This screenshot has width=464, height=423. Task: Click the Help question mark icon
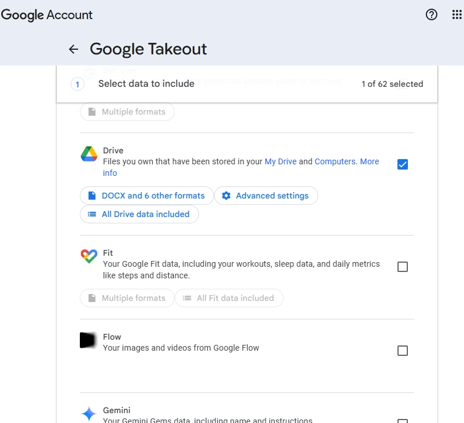(432, 14)
